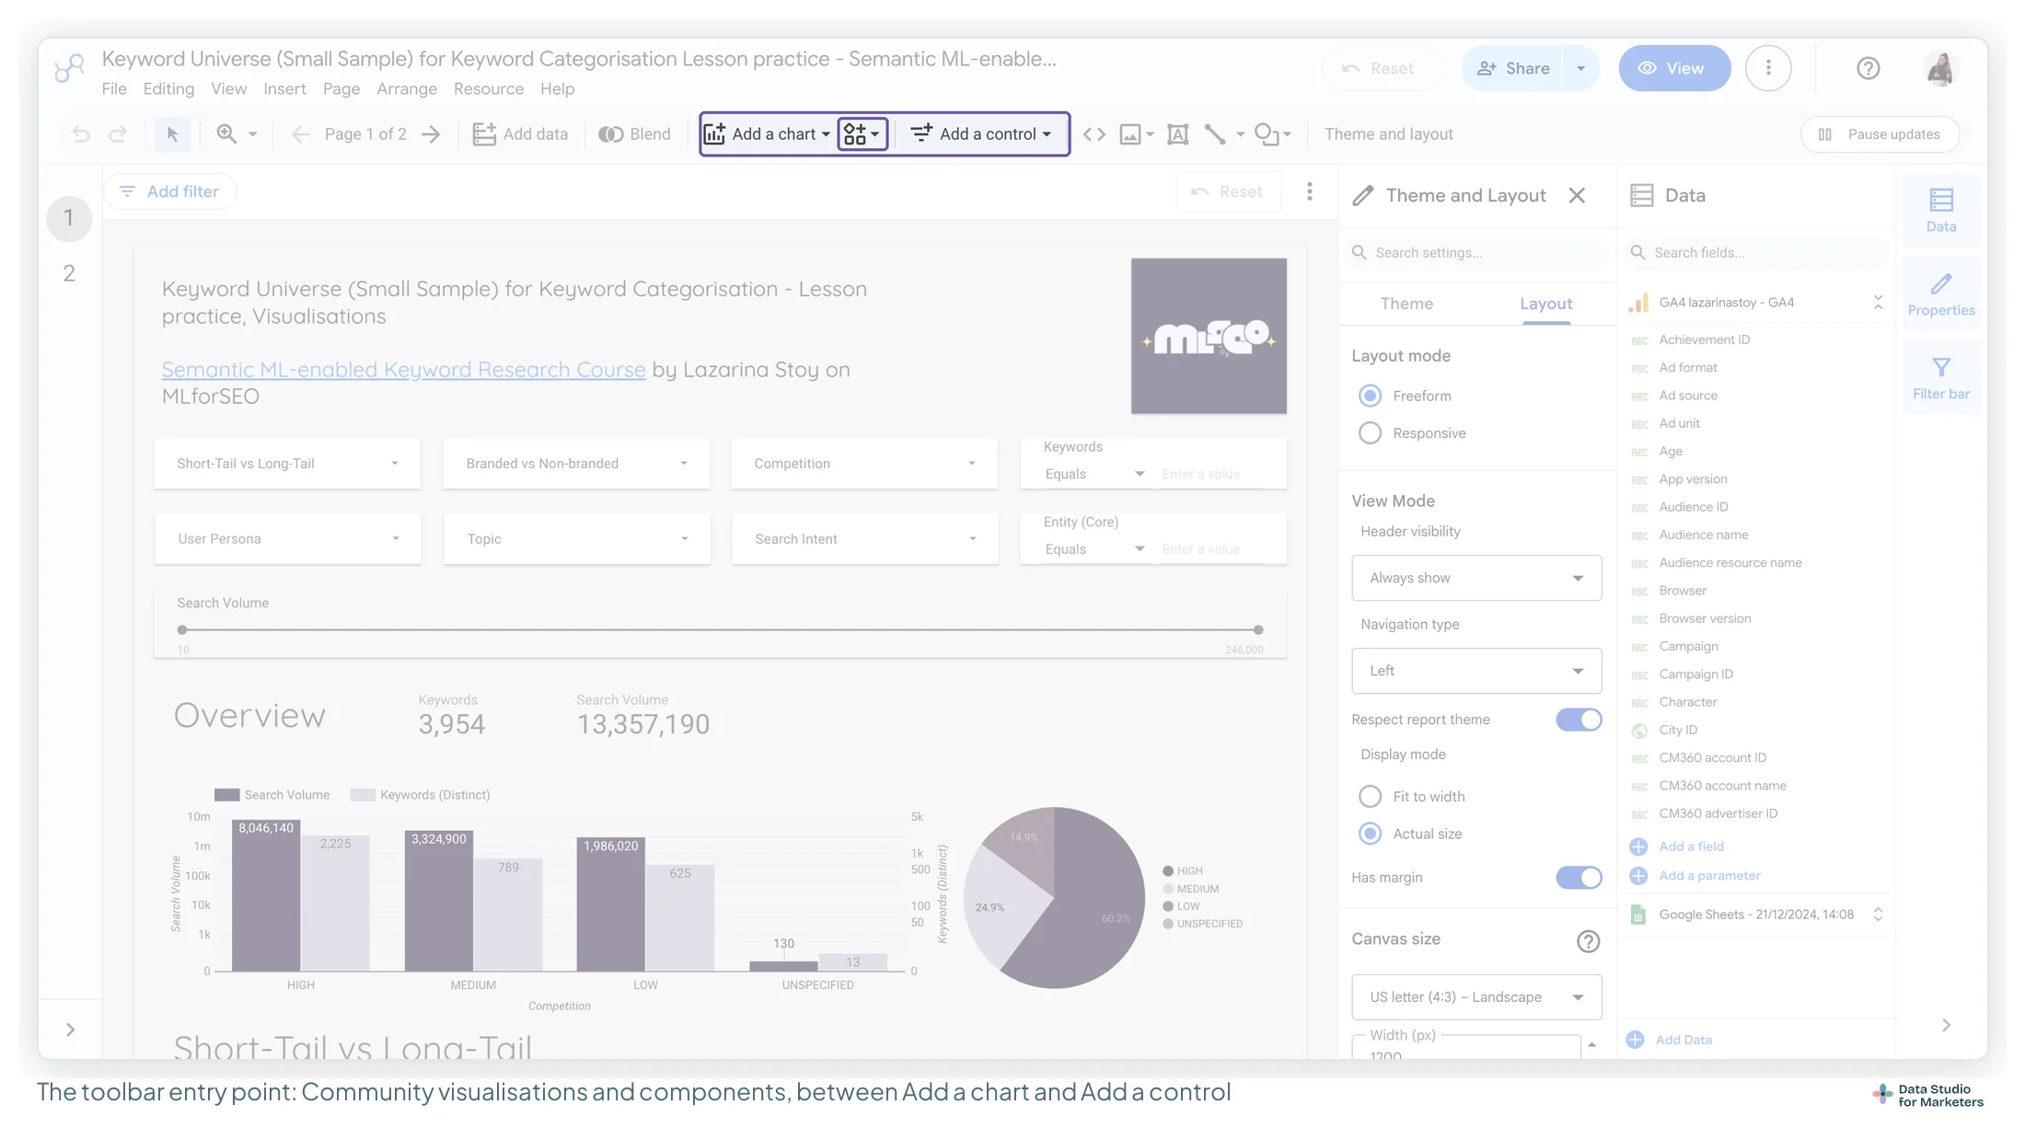2025x1128 pixels.
Task: Open the Data side panel icon
Action: coord(1941,210)
